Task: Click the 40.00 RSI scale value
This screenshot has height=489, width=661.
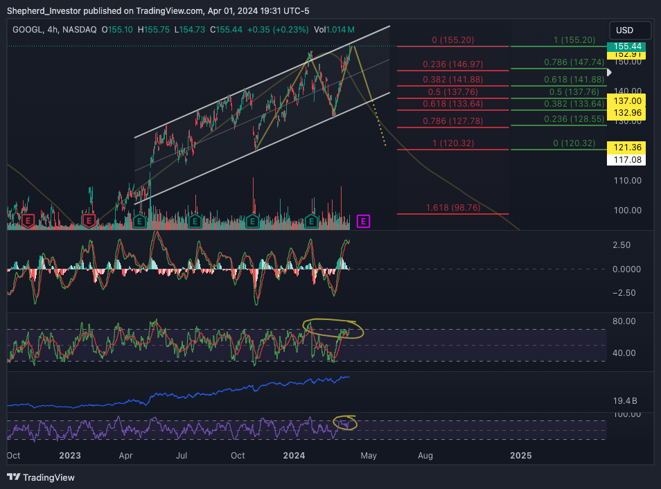Action: [x=624, y=353]
